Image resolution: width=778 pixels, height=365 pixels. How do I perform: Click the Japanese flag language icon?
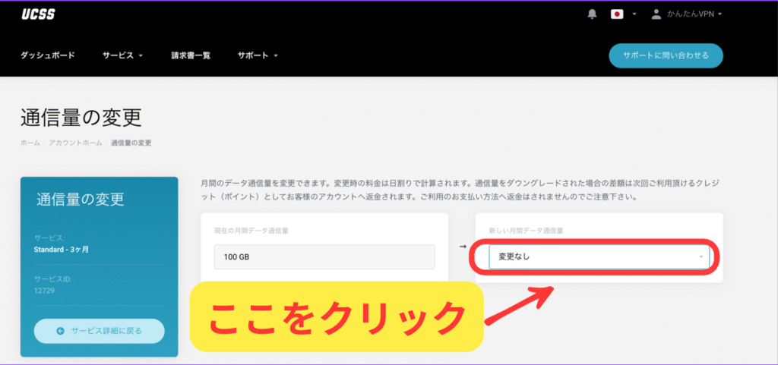pos(617,14)
